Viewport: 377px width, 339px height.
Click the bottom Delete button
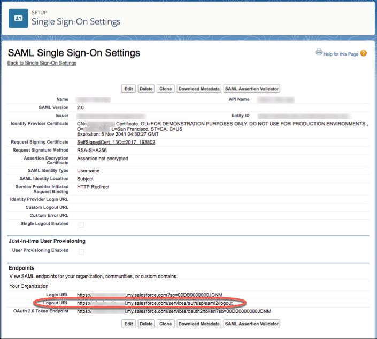tap(146, 324)
